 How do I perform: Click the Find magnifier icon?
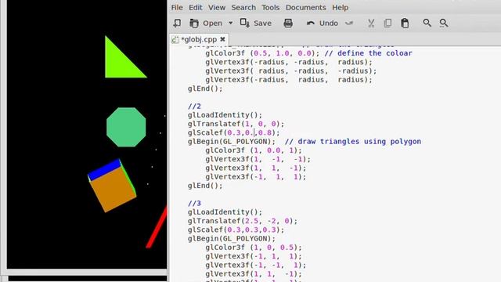click(427, 23)
